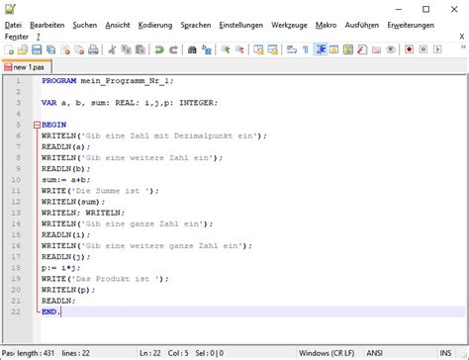Toggle synchronized horizontal scrolling
The image size is (469, 360).
[273, 49]
